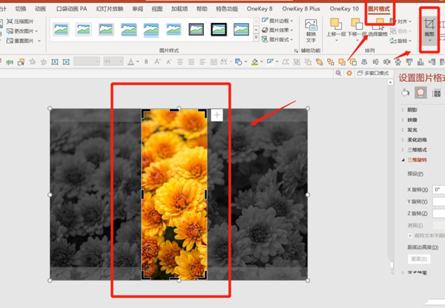This screenshot has height=308, width=445.
Task: Open the 幻灯片放映 tab
Action: click(x=110, y=9)
